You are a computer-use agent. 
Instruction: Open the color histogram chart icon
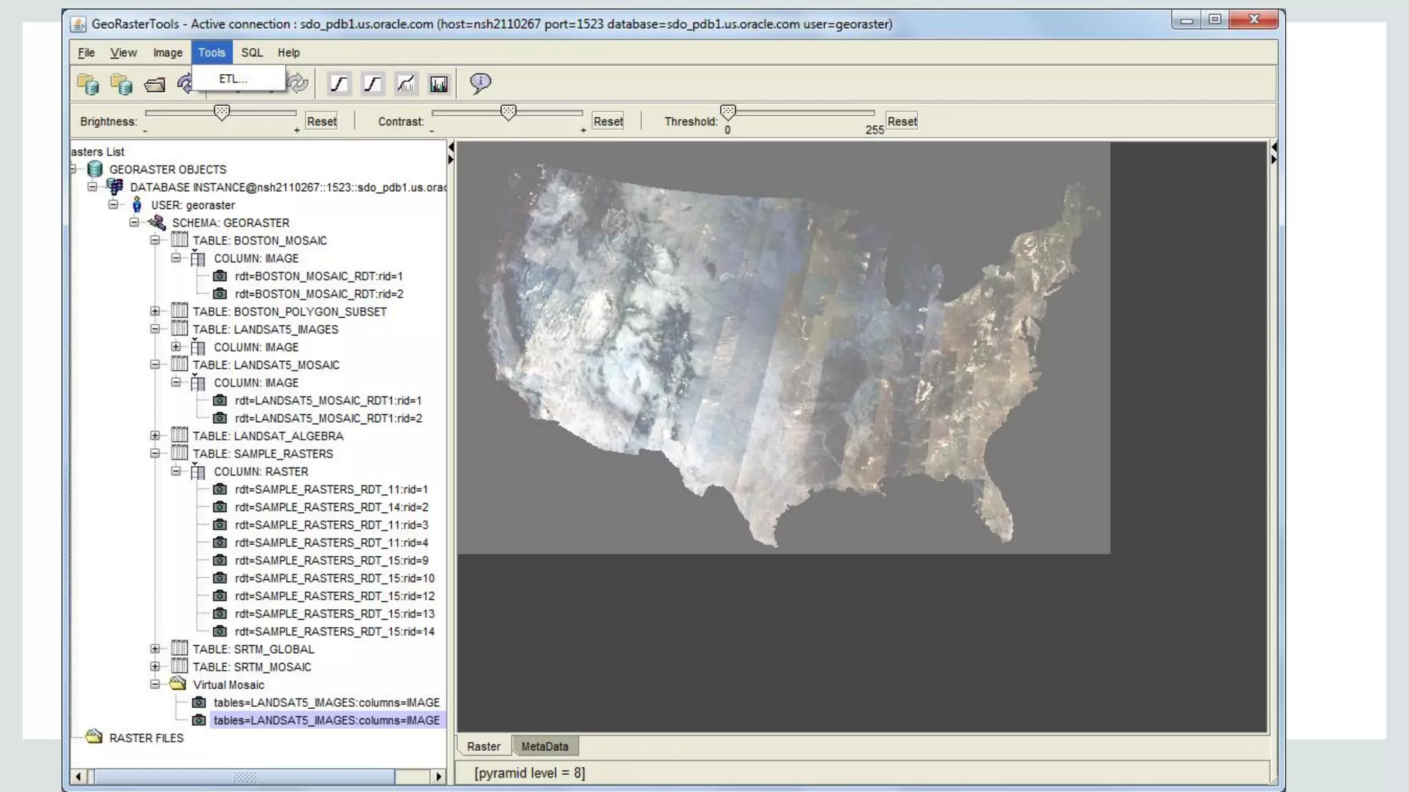point(439,84)
